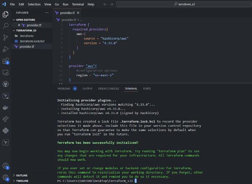
Task: Open the Accounts icon in activity bar
Action: [6, 166]
